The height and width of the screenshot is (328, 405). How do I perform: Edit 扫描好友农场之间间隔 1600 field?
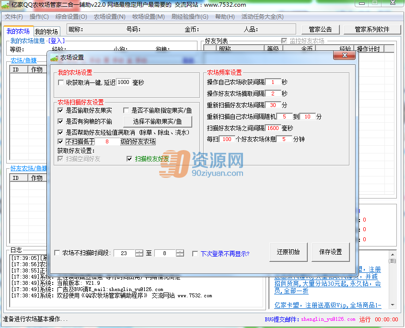pyautogui.click(x=273, y=128)
